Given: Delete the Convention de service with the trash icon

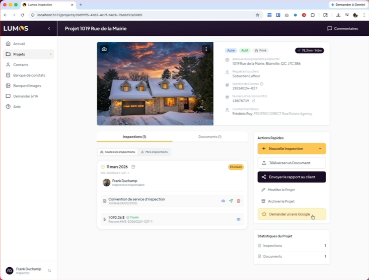Looking at the screenshot, I should (x=238, y=201).
